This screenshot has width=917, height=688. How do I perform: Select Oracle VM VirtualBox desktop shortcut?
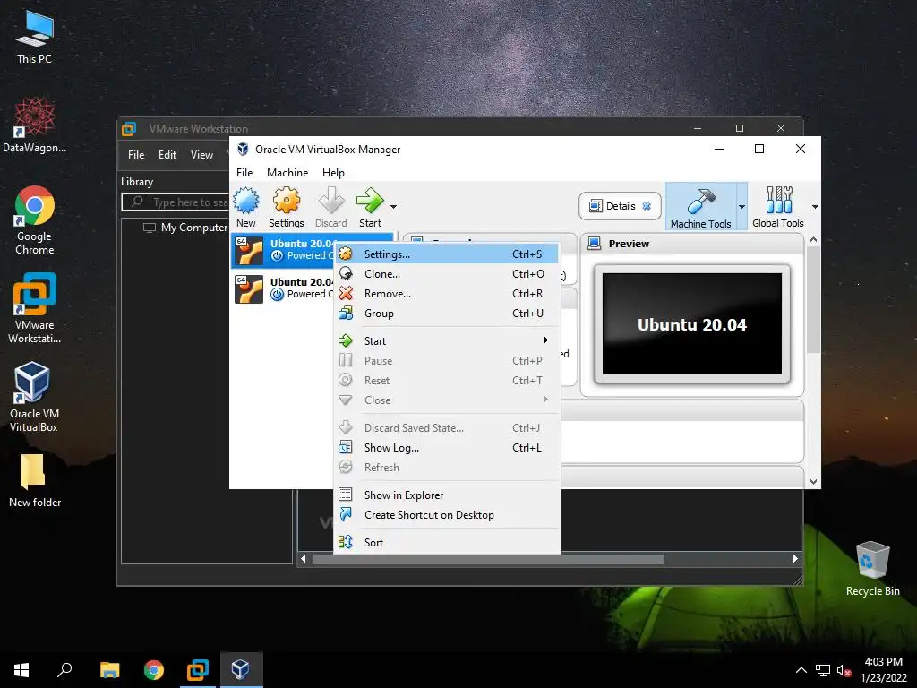[x=34, y=397]
